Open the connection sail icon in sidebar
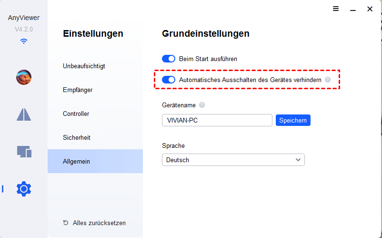The height and width of the screenshot is (238, 382). [x=24, y=114]
